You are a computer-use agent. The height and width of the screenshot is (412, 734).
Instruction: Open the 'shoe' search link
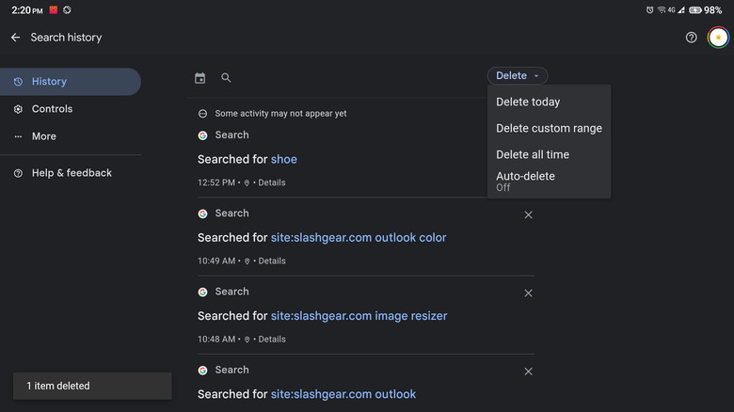pos(284,159)
